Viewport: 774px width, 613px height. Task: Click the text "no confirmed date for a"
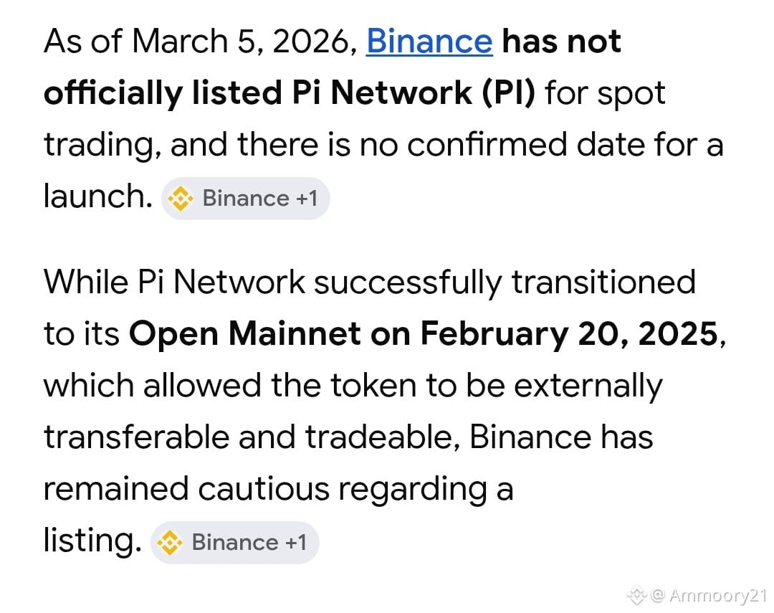click(x=541, y=145)
